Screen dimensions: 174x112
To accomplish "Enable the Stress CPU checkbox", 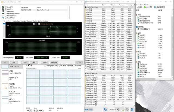I will [5, 7].
